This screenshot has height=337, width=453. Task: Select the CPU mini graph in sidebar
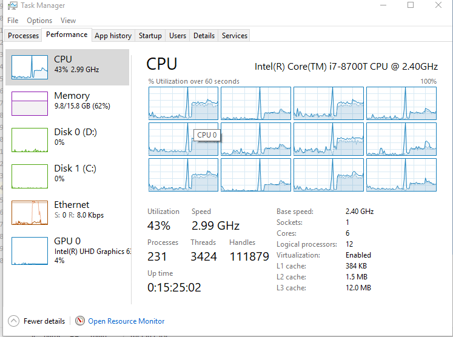(30, 67)
